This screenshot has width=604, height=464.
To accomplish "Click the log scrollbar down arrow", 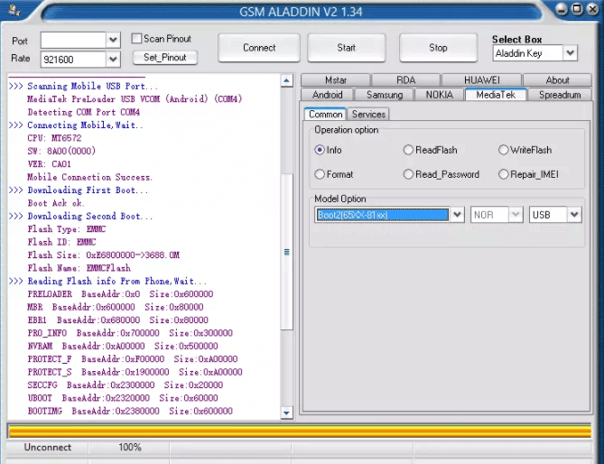I will coord(286,413).
